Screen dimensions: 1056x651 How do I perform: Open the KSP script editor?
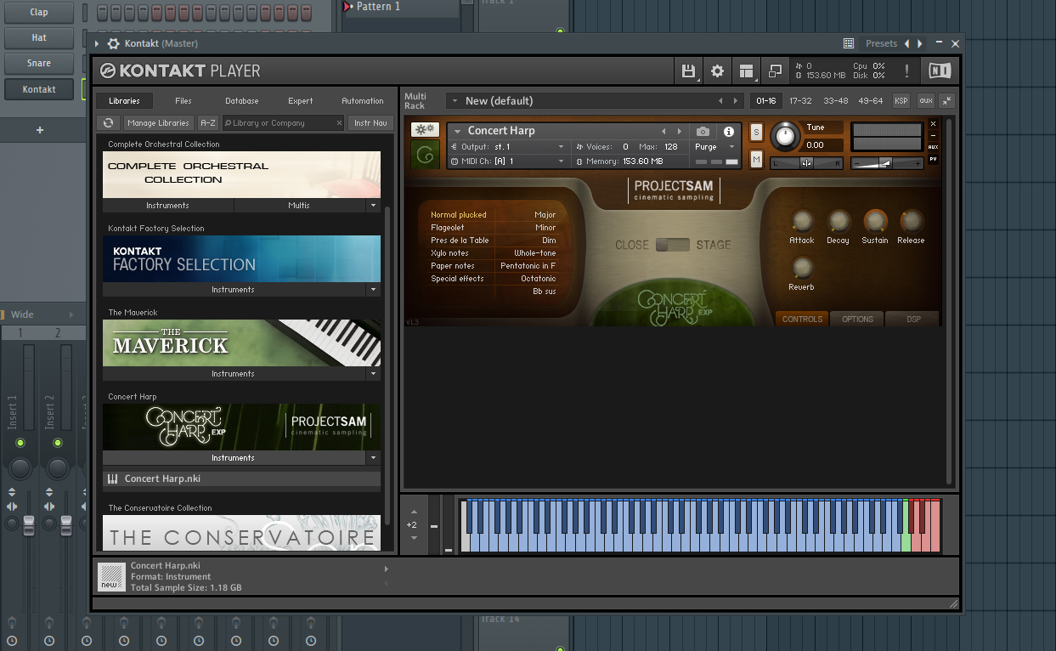(901, 100)
